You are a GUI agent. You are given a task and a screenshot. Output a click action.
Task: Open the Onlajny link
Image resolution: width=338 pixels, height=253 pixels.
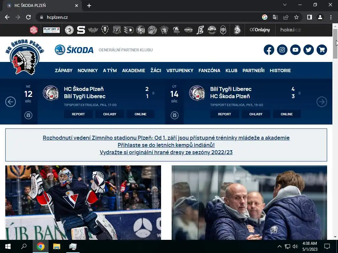click(x=260, y=30)
